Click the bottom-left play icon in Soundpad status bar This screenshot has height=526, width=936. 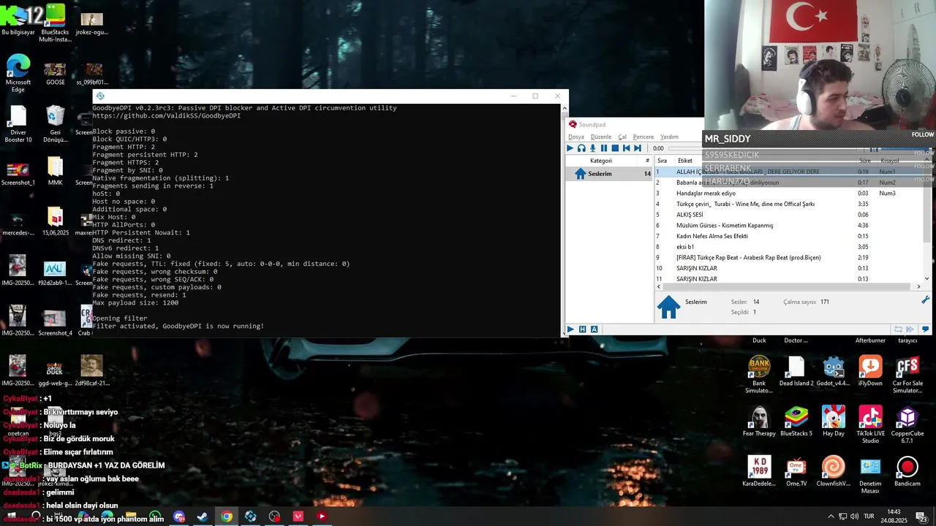570,329
